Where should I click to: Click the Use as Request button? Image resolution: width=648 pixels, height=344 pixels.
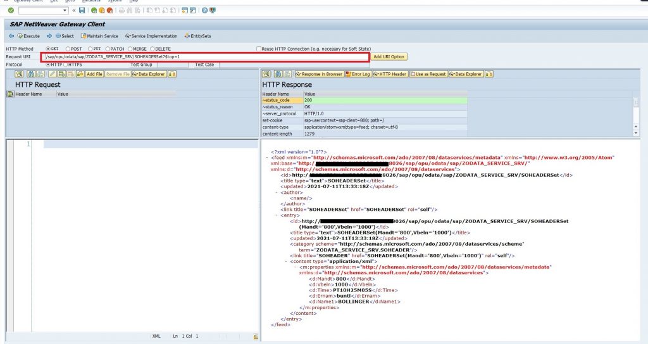click(x=428, y=74)
